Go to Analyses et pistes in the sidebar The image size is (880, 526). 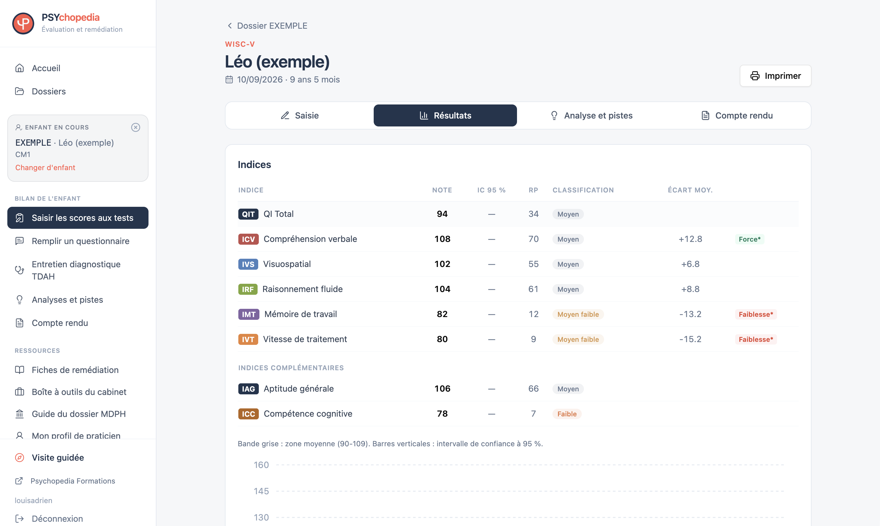coord(78,300)
